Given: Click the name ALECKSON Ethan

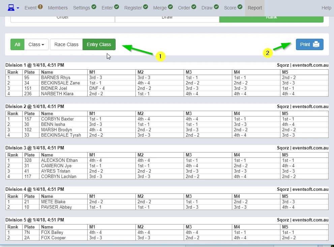Looking at the screenshot, I should point(59,160).
